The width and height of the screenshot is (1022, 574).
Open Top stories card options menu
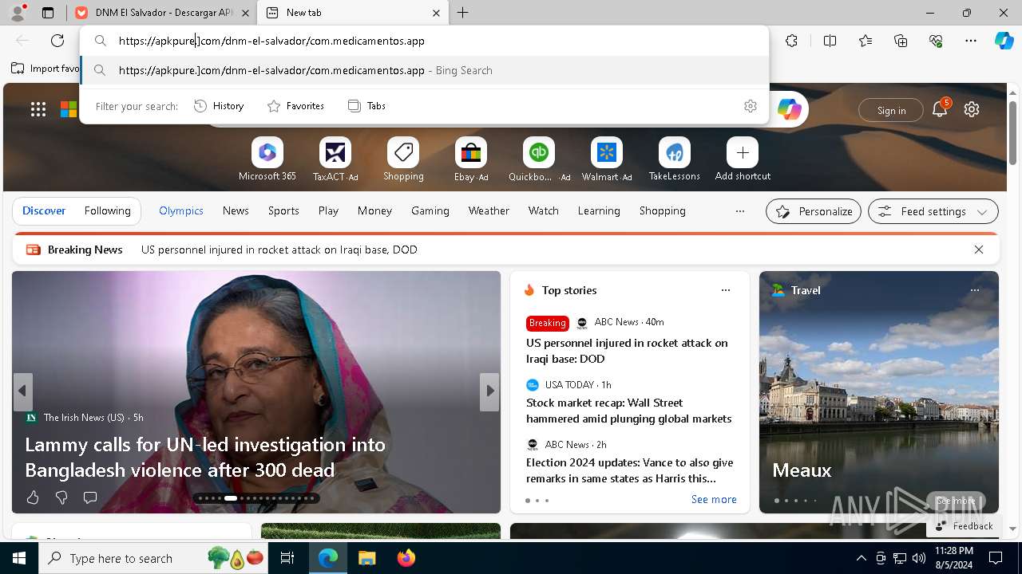(x=725, y=290)
